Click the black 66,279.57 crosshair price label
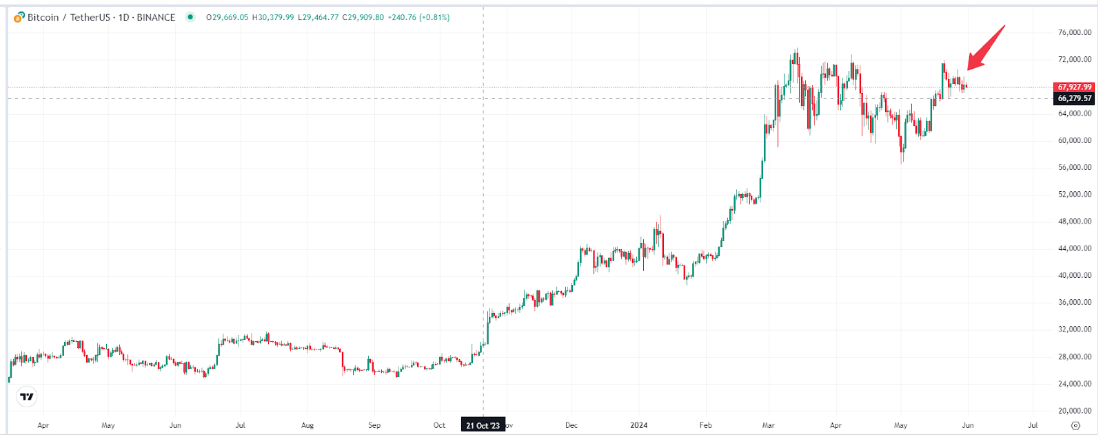The image size is (1103, 441). point(1075,98)
